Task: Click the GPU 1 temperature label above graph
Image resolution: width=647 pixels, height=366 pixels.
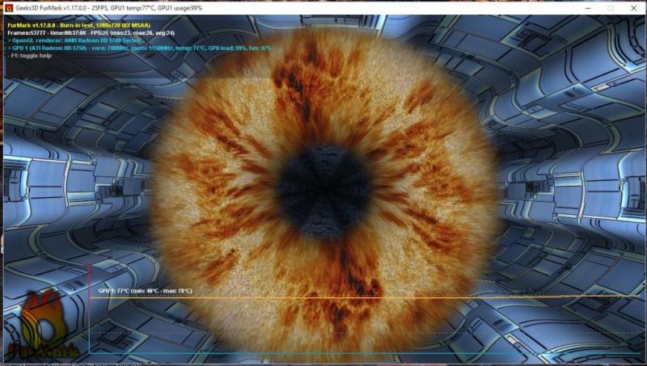Action: point(146,289)
